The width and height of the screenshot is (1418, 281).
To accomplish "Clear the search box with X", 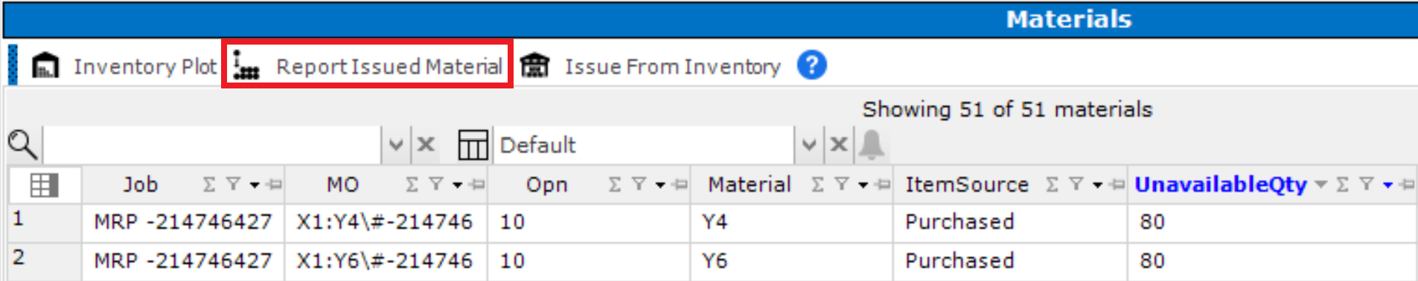I will click(x=426, y=144).
